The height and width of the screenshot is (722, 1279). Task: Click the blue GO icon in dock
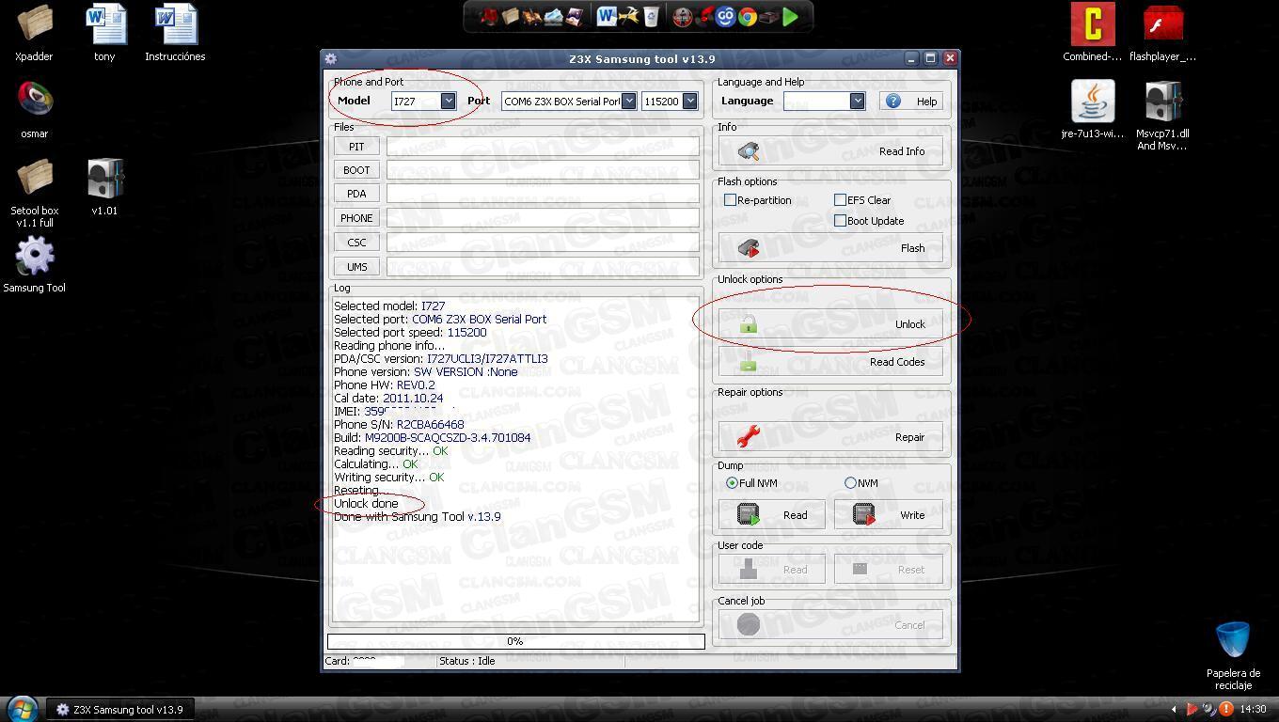[725, 17]
